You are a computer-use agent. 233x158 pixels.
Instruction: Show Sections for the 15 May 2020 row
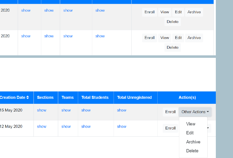tap(42, 110)
